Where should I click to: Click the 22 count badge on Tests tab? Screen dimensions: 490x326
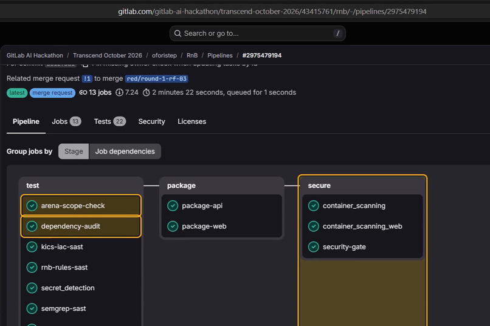[119, 121]
